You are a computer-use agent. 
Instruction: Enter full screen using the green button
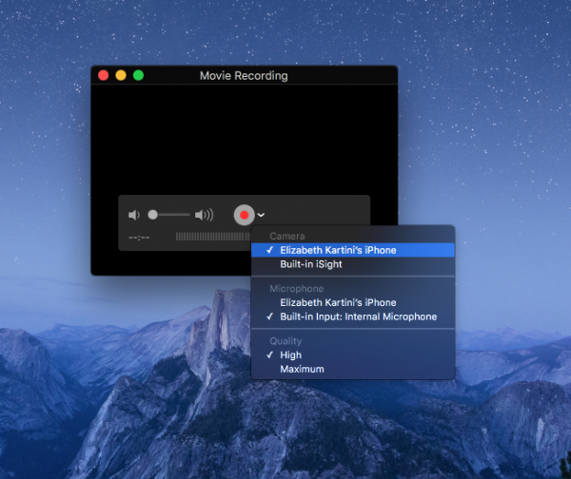pyautogui.click(x=138, y=75)
